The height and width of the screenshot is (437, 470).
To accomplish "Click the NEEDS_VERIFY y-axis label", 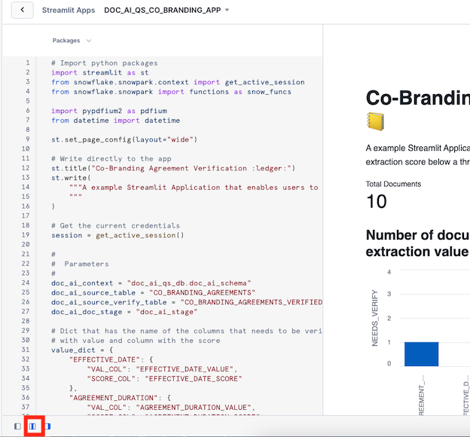I will (x=374, y=318).
